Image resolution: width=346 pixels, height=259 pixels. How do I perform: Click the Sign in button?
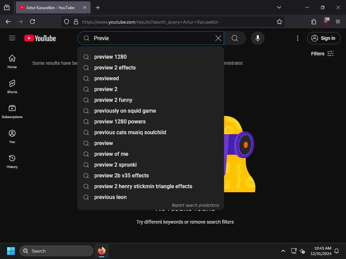pyautogui.click(x=323, y=38)
